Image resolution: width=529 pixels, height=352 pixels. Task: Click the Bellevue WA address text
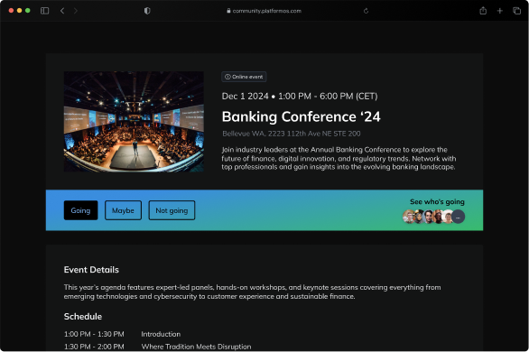(x=292, y=134)
